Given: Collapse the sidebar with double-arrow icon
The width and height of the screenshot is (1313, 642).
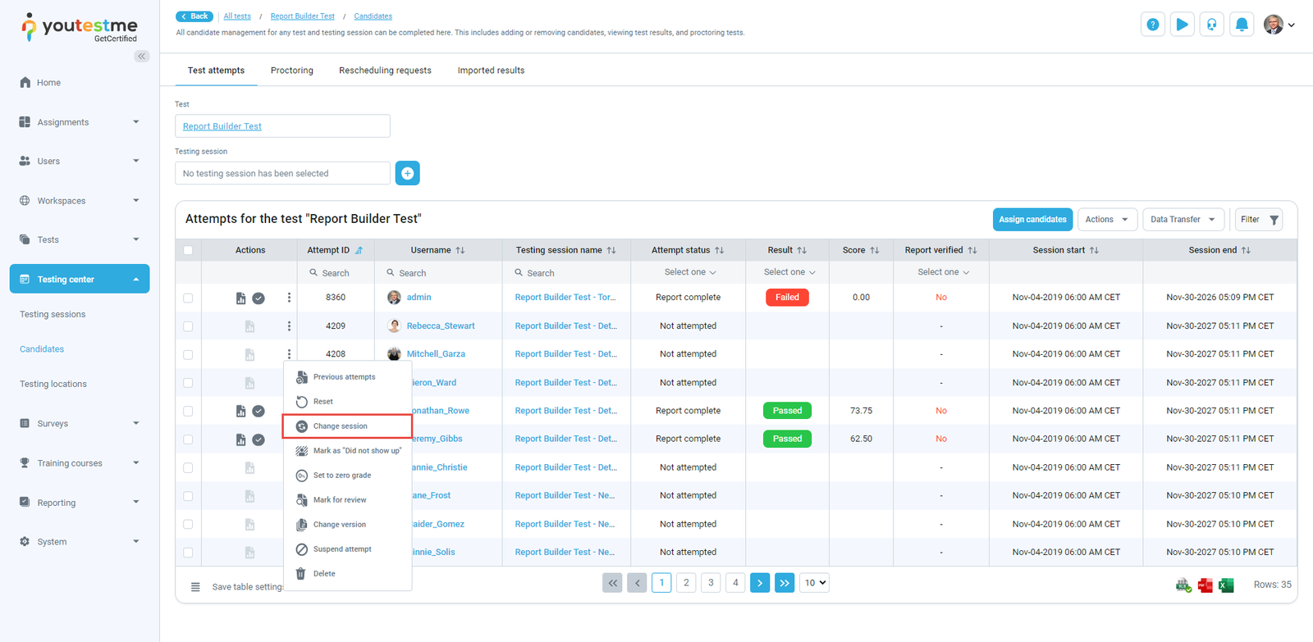Looking at the screenshot, I should tap(142, 57).
